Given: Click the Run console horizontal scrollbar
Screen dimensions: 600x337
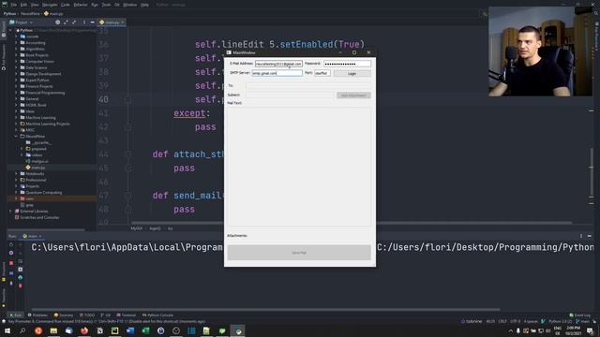Looking at the screenshot, I should point(265,309).
